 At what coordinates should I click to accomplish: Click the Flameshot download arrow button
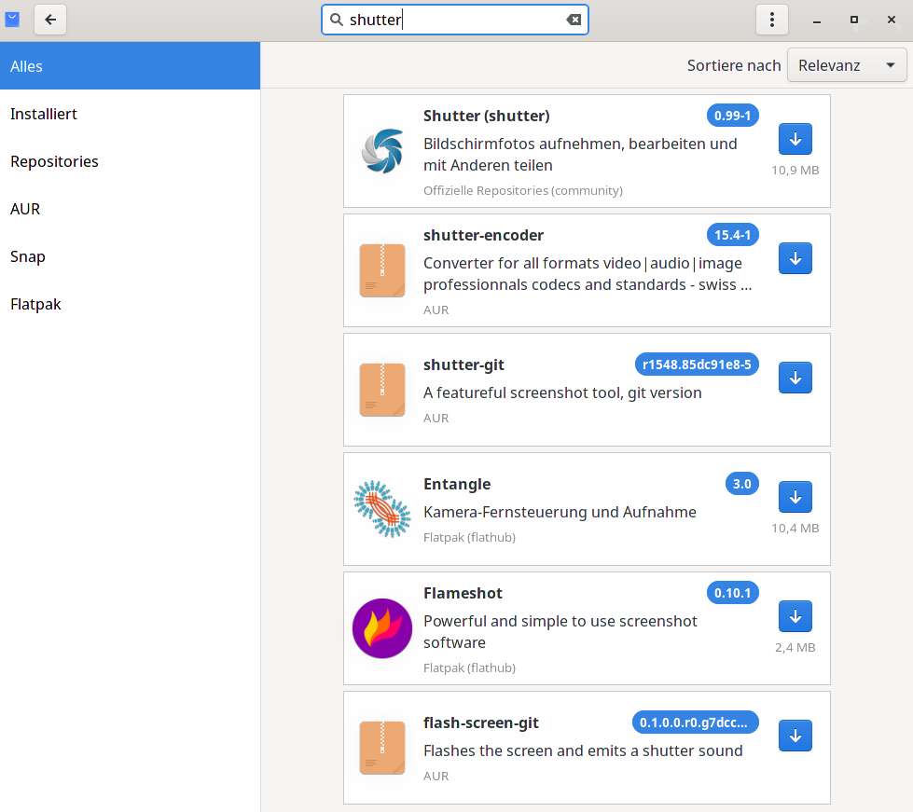tap(795, 616)
